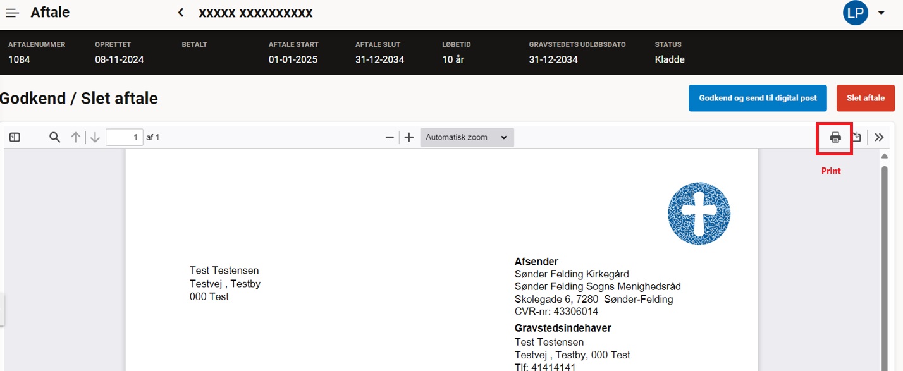Click the page number input field
This screenshot has width=903, height=371.
(125, 137)
